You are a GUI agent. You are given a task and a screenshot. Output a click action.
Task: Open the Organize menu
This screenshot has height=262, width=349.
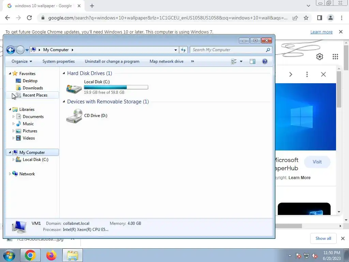tap(22, 61)
